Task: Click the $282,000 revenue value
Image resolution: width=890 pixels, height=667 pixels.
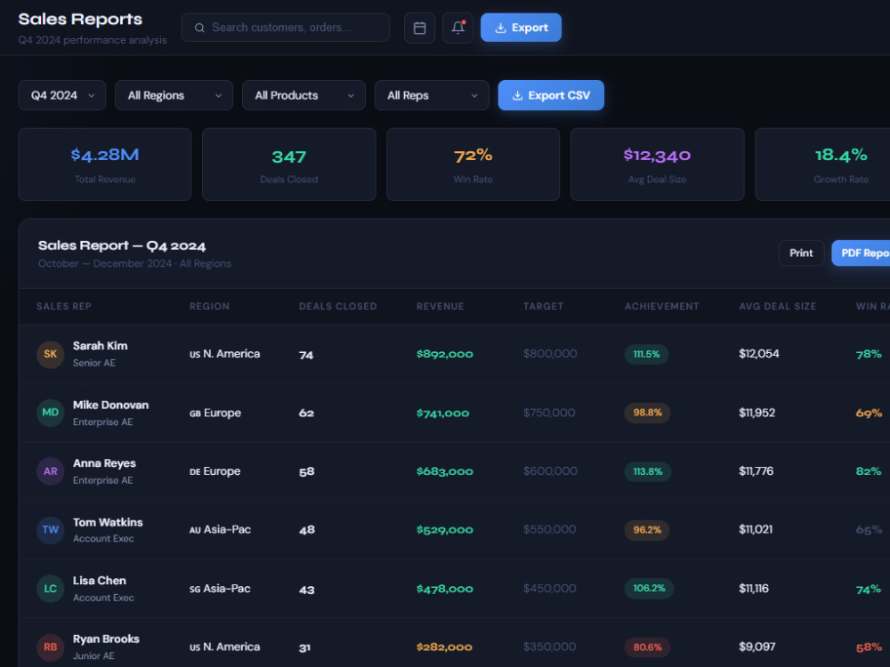Action: point(444,647)
